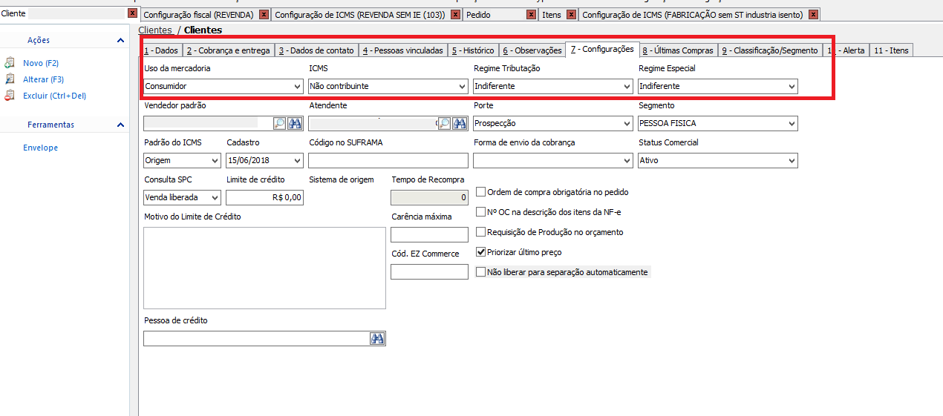Image resolution: width=943 pixels, height=416 pixels.
Task: Click binoculars icon next to Vendedor padrão
Action: [295, 123]
